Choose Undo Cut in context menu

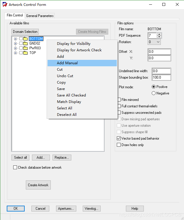point(82,76)
